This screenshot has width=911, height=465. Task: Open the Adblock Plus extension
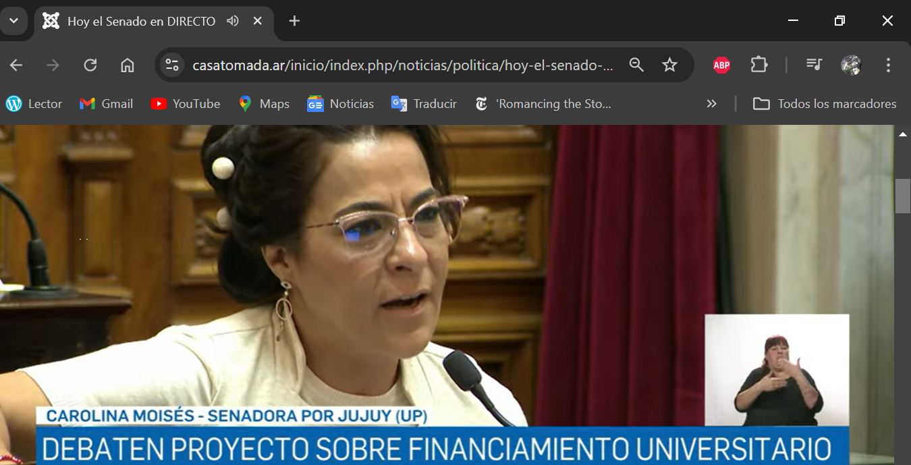[721, 65]
